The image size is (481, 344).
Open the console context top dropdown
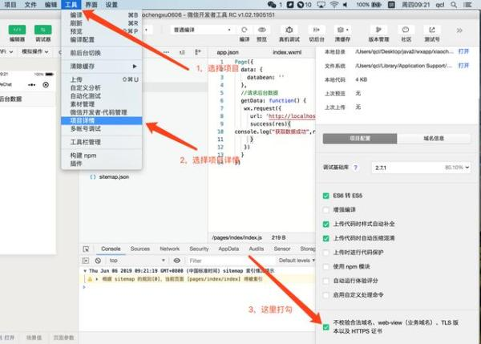pos(136,261)
